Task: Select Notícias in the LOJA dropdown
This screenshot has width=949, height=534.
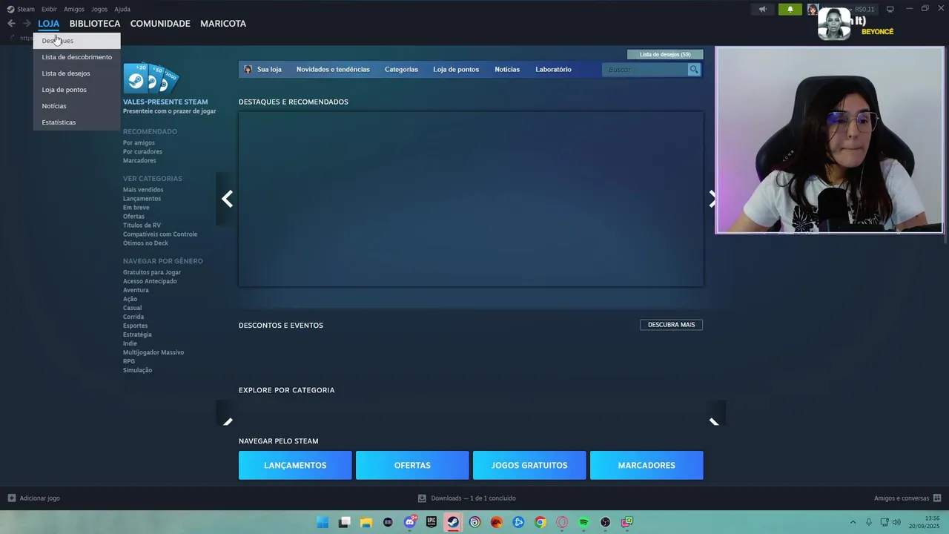Action: (76, 106)
